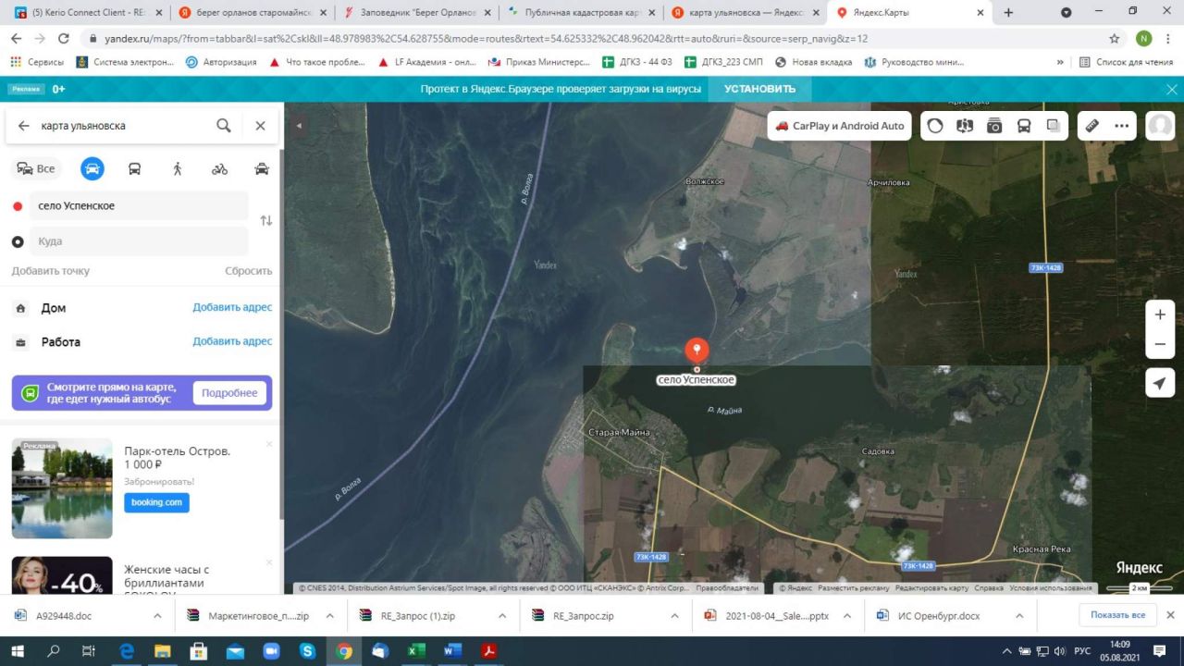Reload the current page
The image size is (1184, 666).
[x=63, y=39]
